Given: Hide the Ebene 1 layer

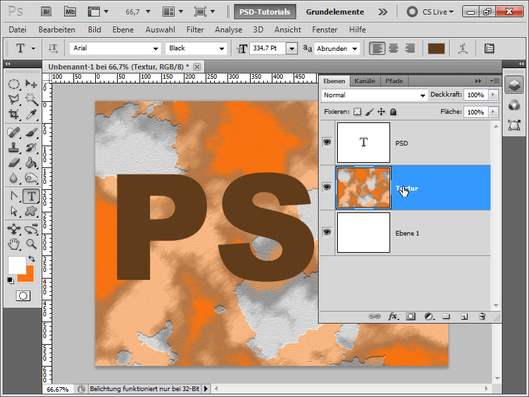Looking at the screenshot, I should [x=327, y=232].
